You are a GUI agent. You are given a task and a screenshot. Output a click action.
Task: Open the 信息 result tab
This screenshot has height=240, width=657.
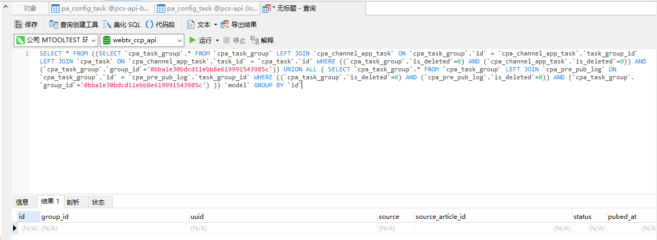click(x=22, y=202)
